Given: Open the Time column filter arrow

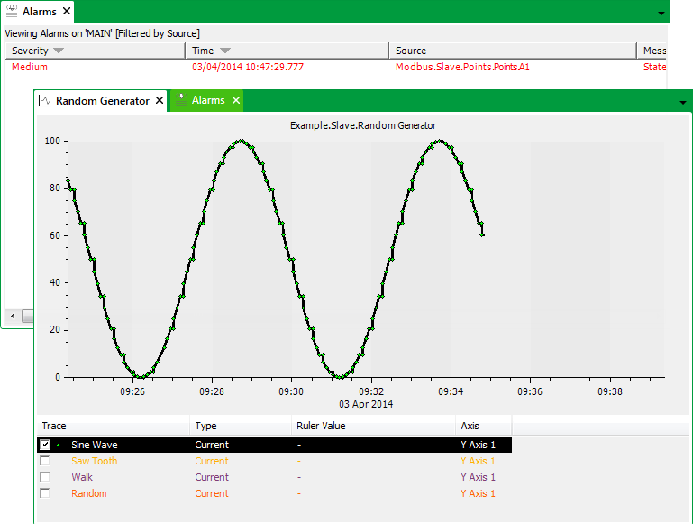Looking at the screenshot, I should (x=224, y=51).
